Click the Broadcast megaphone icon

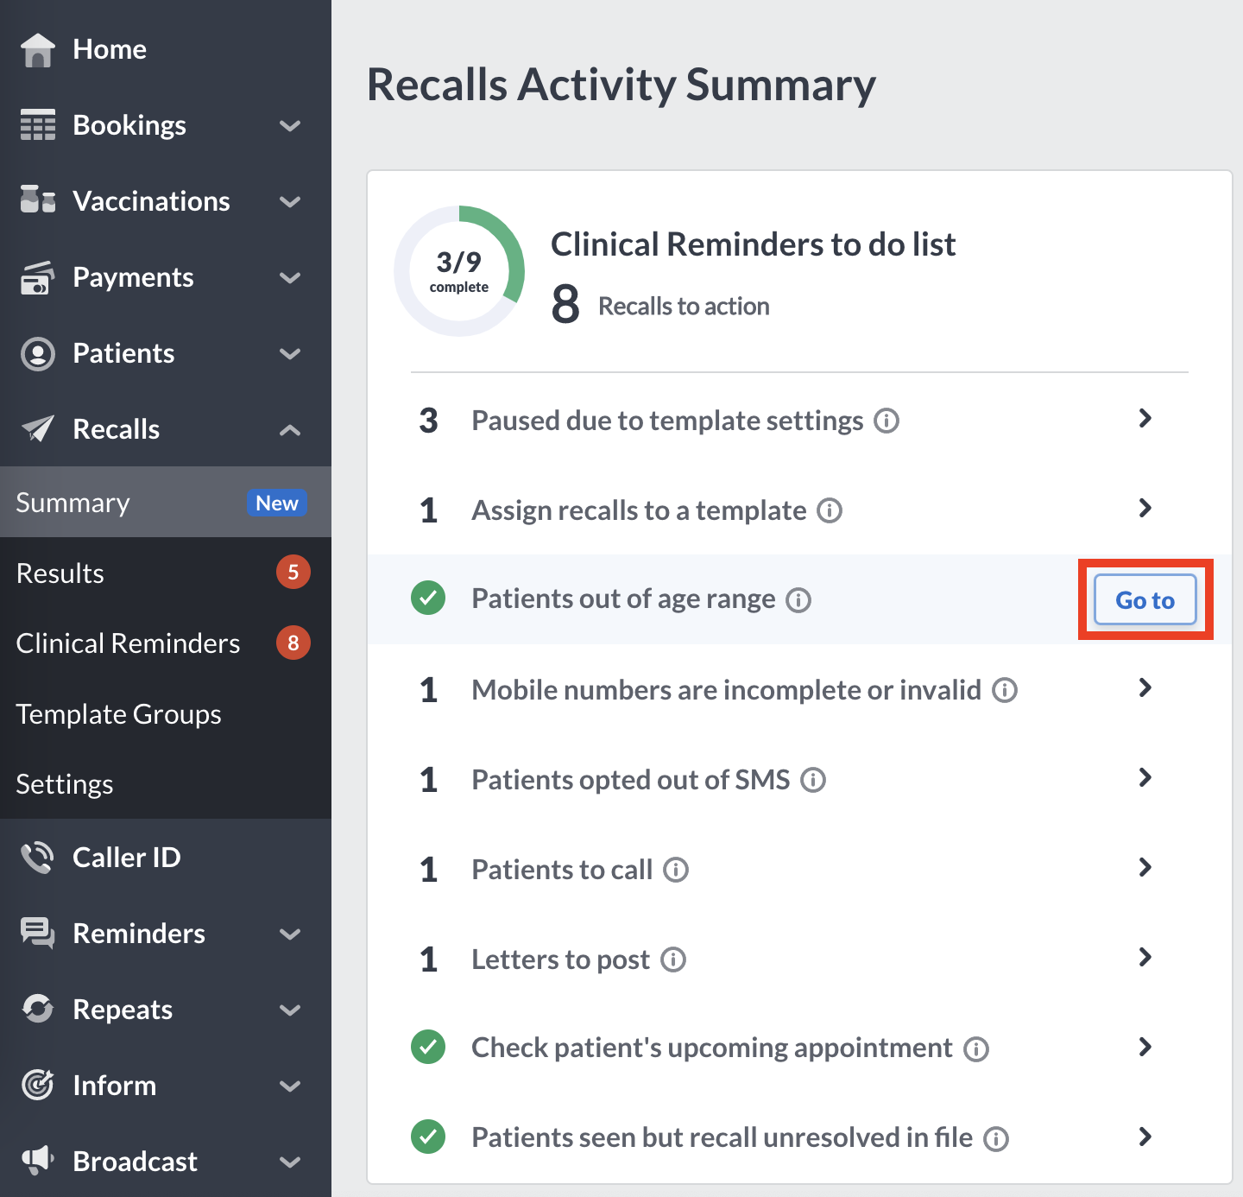[37, 1160]
